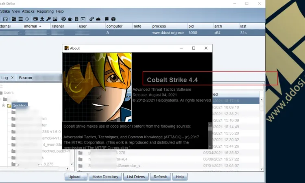The image size is (305, 183).
Task: Sort by pid column header
Action: tap(200, 26)
